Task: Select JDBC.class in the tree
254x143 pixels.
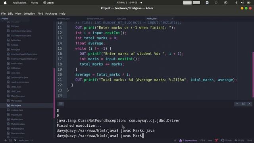Action: (x=16, y=87)
